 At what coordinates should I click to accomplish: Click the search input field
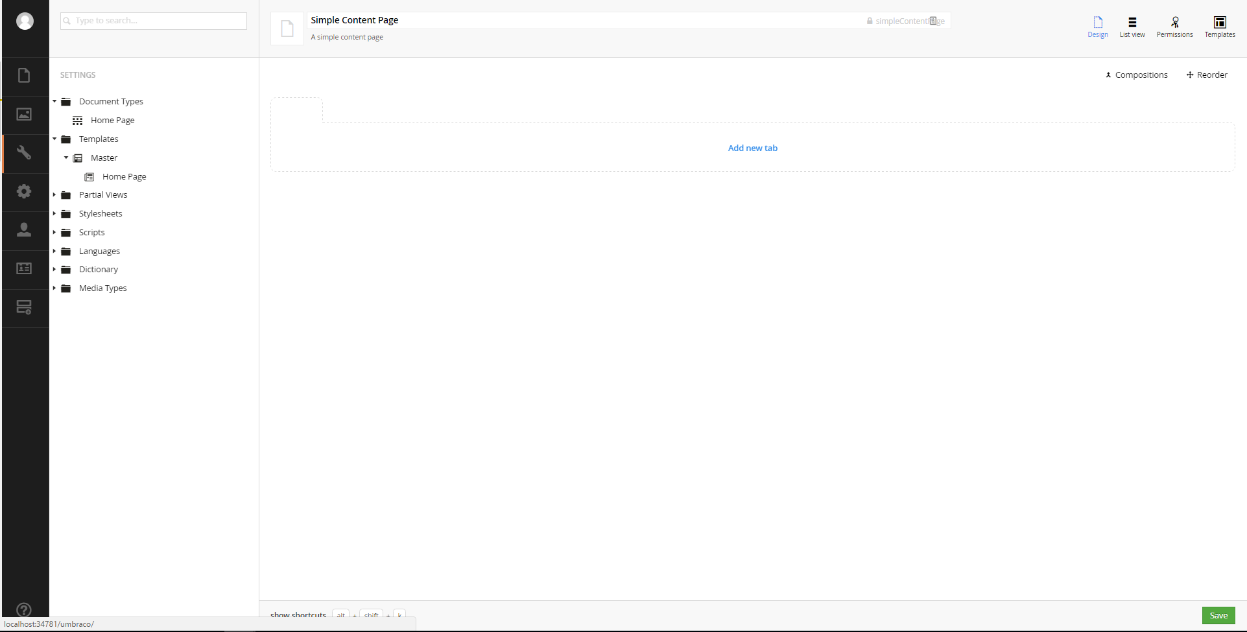(154, 21)
